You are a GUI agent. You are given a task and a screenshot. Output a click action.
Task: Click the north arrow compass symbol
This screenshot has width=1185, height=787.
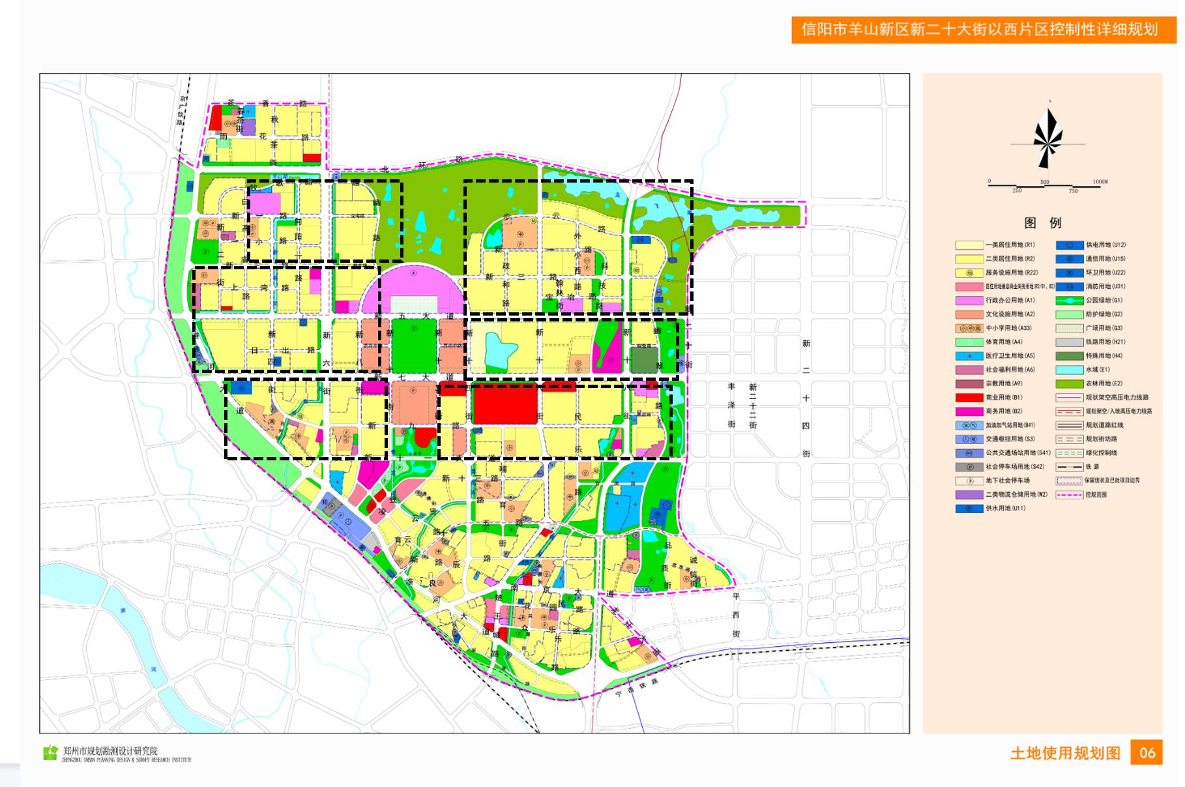point(1048,140)
